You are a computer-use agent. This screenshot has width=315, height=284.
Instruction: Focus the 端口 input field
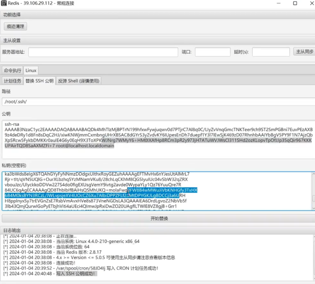[x=213, y=52]
